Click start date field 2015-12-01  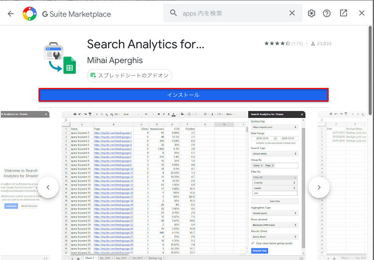point(262,138)
